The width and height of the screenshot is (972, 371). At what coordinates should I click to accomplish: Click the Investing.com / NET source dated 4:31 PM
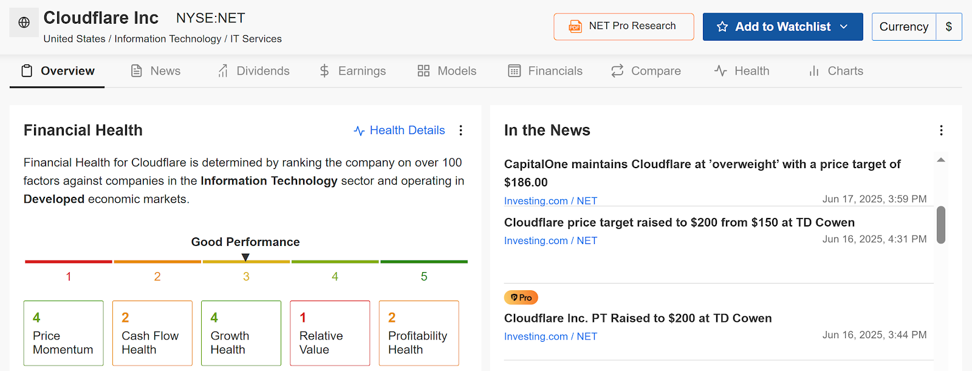pos(550,240)
